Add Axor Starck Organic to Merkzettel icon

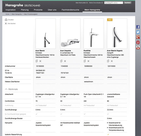[x=108, y=61]
